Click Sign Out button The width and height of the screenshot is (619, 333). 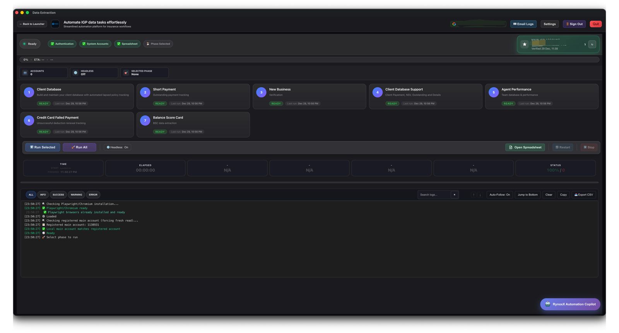tap(574, 24)
